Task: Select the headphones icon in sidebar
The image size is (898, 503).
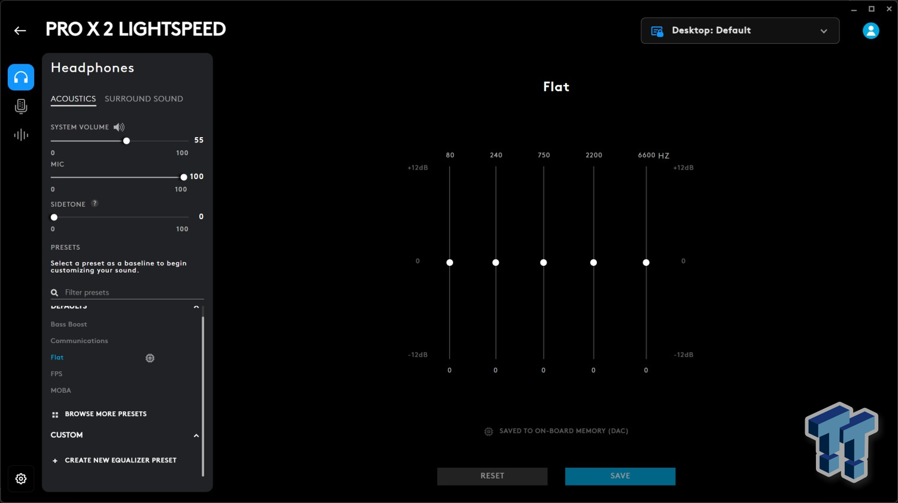Action: coord(21,77)
